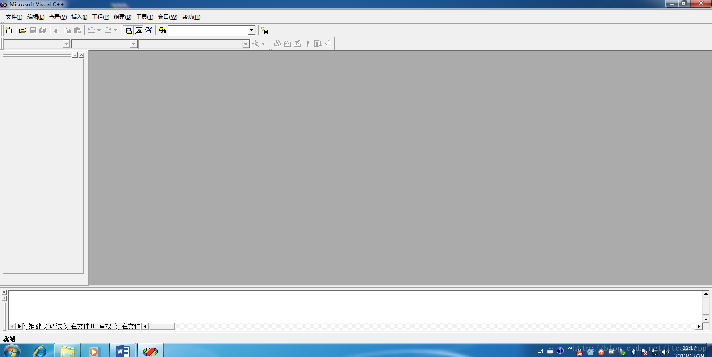Open the 编辑(E) menu

point(36,17)
